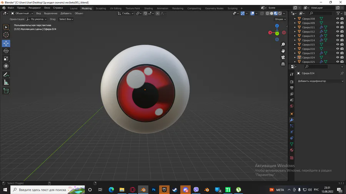346x194 pixels.
Task: Open Windows Start menu
Action: click(x=5, y=190)
